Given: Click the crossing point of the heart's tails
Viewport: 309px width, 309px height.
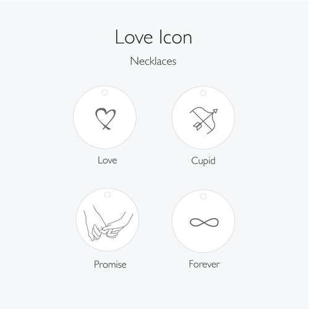Looking at the screenshot, I should 106,126.
